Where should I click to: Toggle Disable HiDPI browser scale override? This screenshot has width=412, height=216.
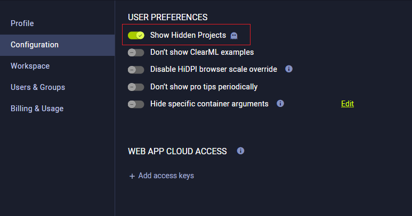click(136, 70)
